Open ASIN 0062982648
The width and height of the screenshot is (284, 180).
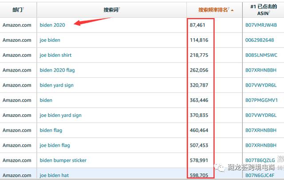[260, 40]
